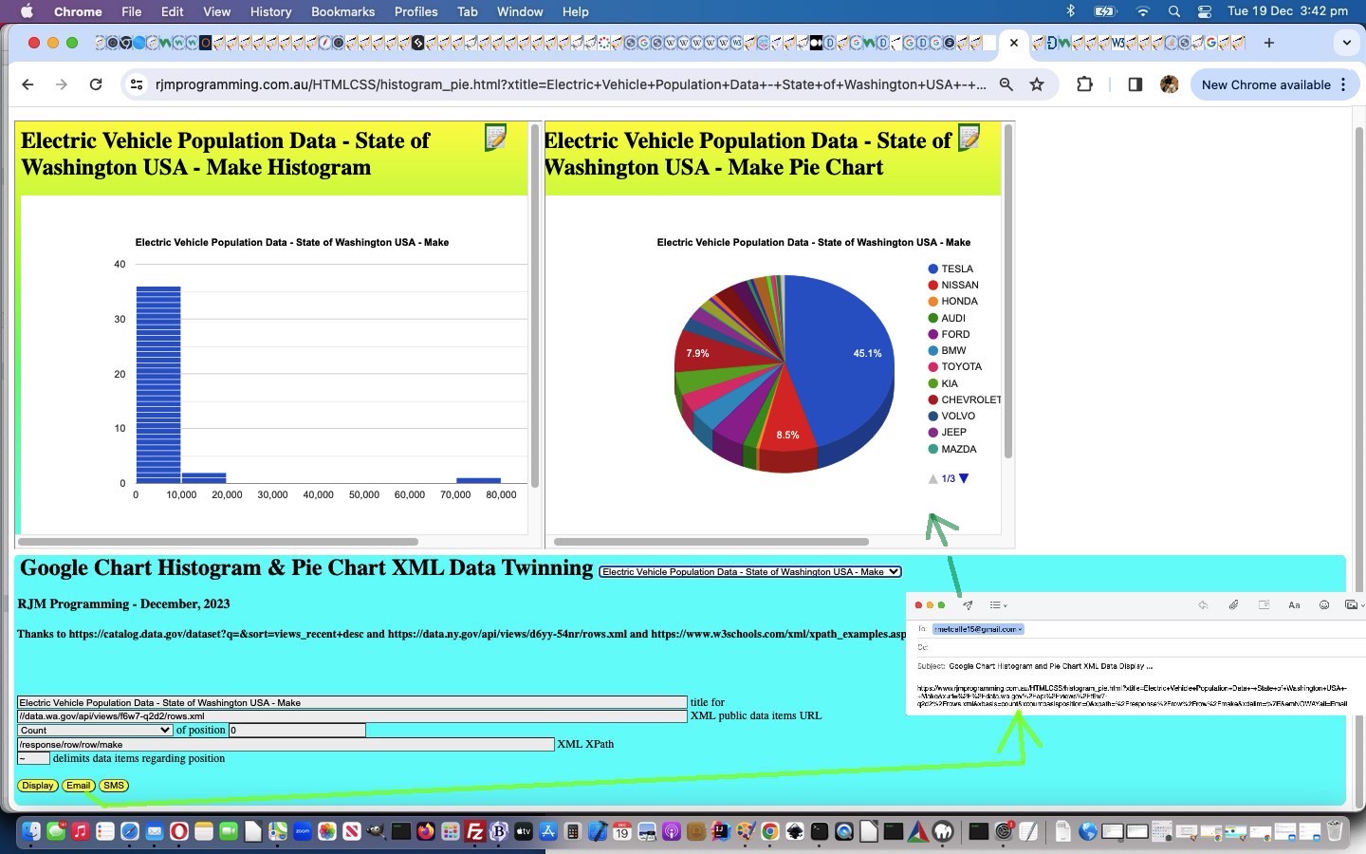
Task: Click the XML XPath input field
Action: [286, 744]
